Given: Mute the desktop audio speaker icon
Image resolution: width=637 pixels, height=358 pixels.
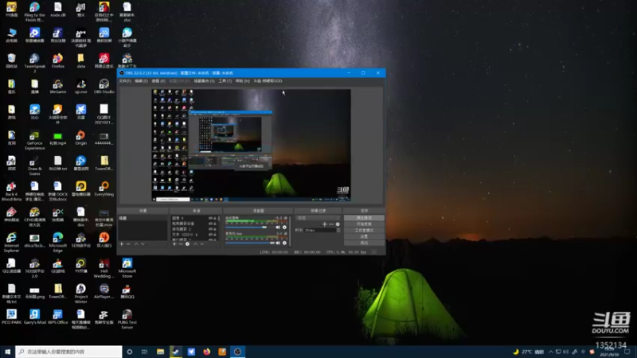Looking at the screenshot, I should point(278,228).
